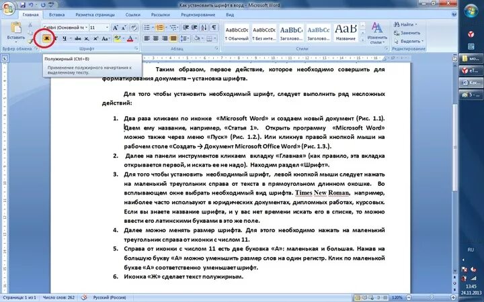Open the Вставка tab
Viewport: 484px width, 302px height.
(x=56, y=15)
